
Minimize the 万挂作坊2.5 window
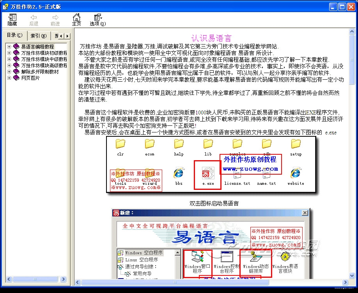click(x=333, y=7)
